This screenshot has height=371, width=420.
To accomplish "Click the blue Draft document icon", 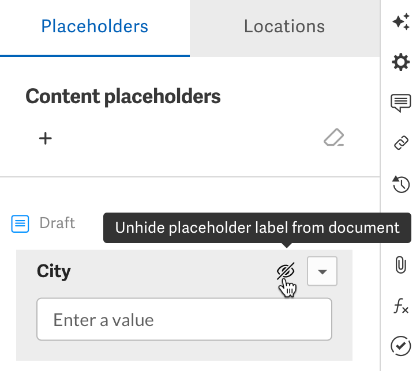I will coord(20,224).
